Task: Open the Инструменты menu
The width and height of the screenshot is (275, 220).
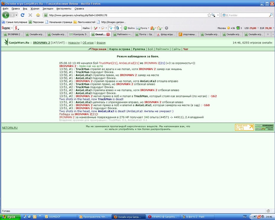Action: pyautogui.click(x=64, y=9)
